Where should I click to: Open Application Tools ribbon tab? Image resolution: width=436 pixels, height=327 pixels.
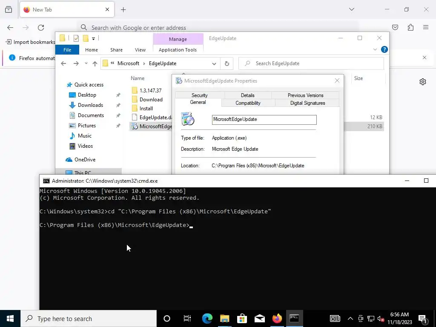178,50
